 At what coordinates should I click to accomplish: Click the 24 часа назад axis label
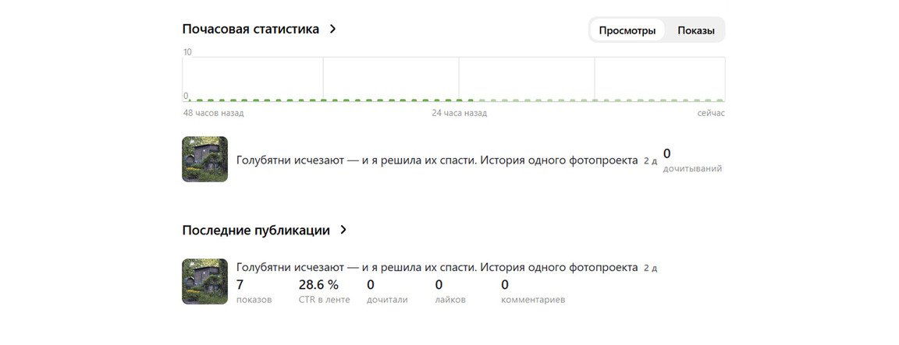(x=459, y=113)
